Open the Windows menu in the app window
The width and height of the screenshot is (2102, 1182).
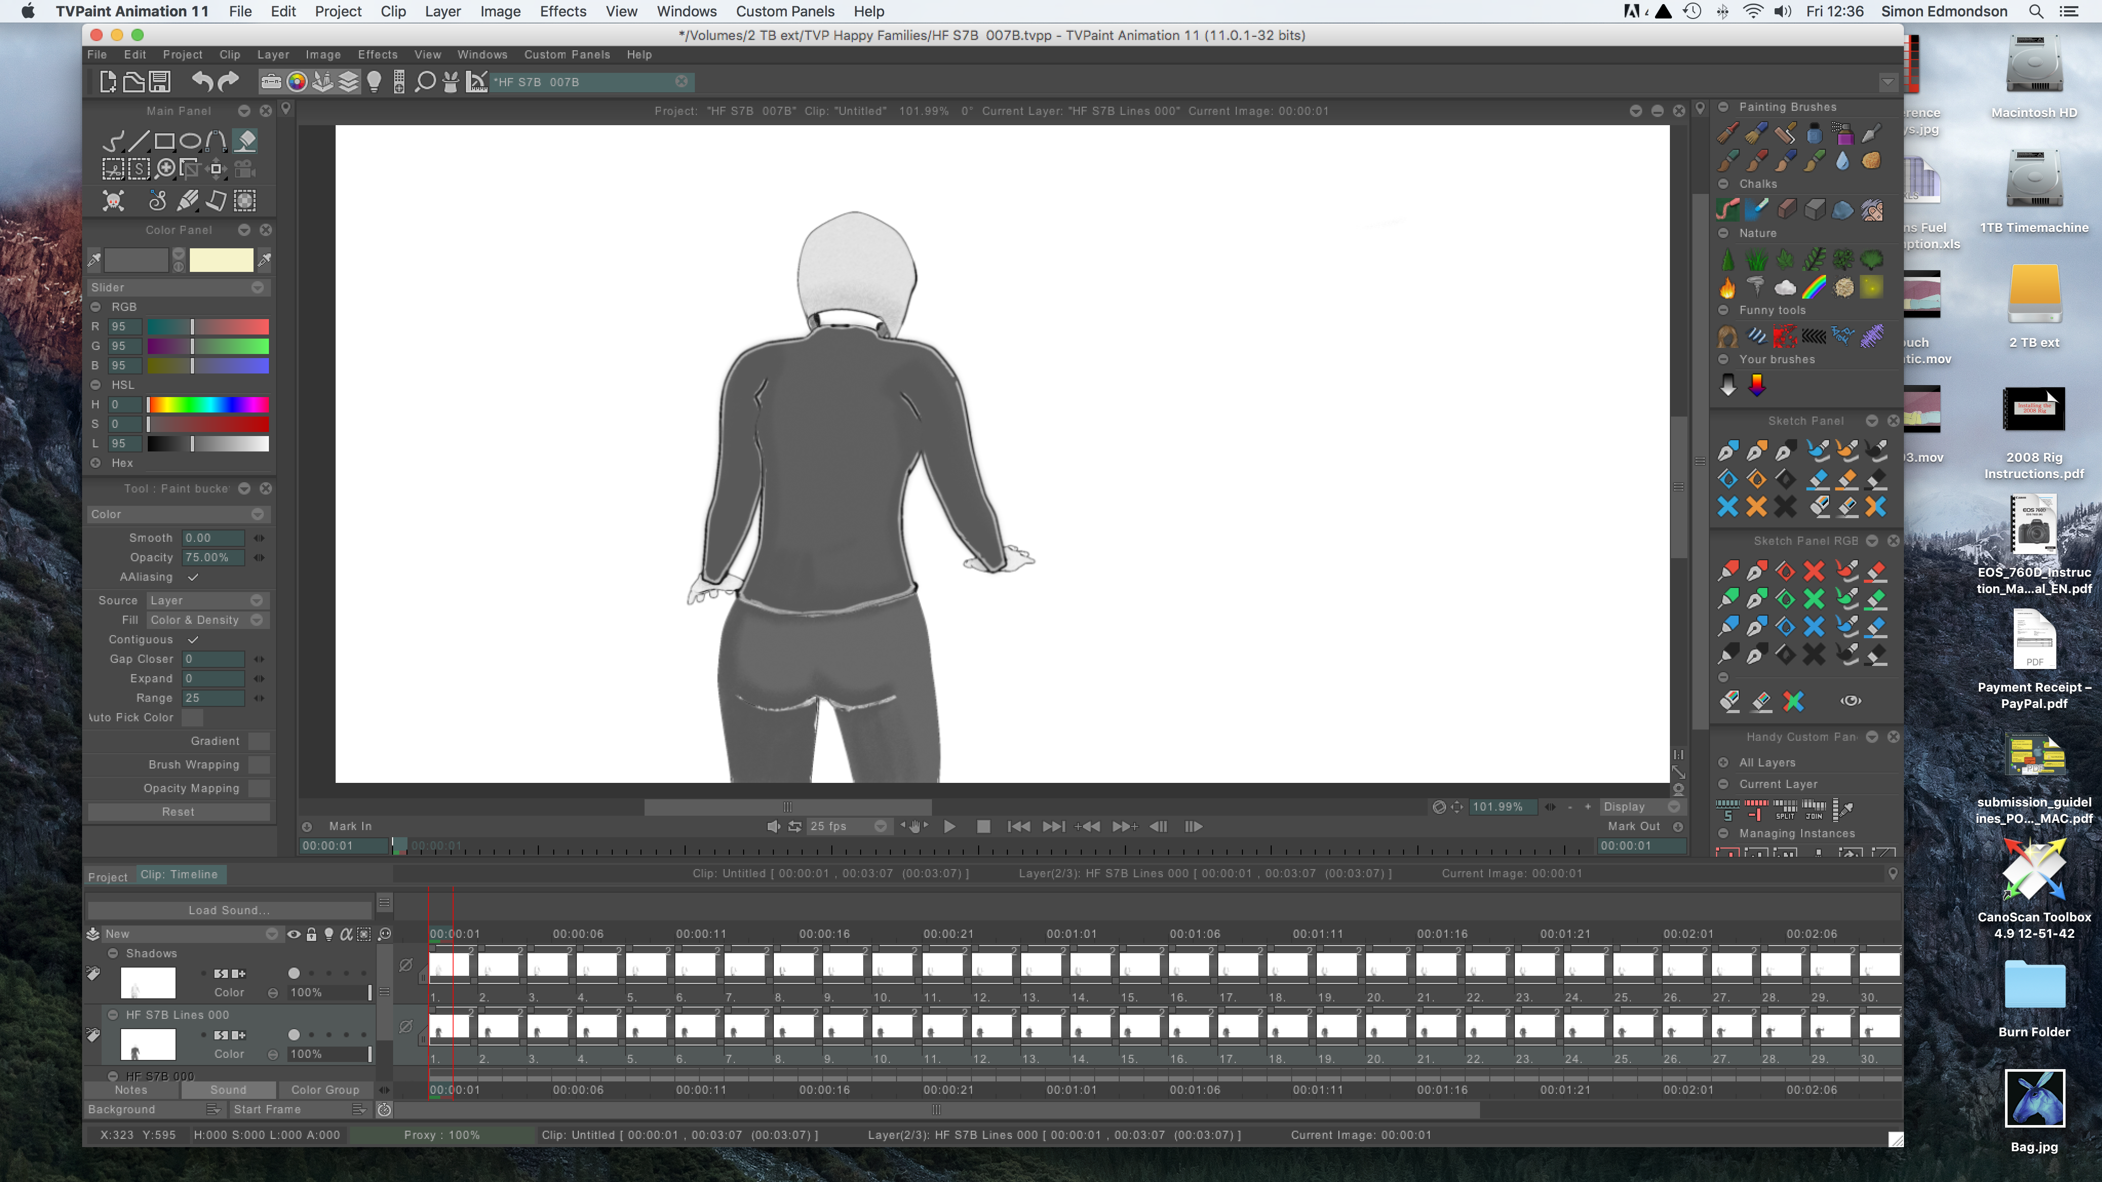(x=482, y=55)
